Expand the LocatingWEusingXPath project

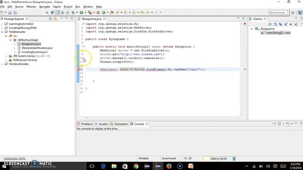click(2, 28)
